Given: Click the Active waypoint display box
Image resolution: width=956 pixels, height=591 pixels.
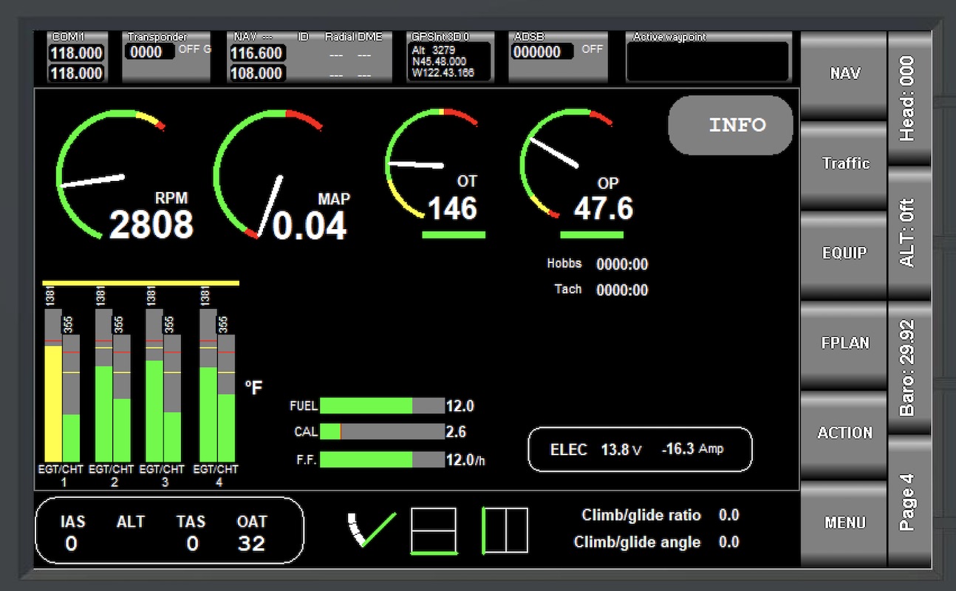Looking at the screenshot, I should [707, 61].
